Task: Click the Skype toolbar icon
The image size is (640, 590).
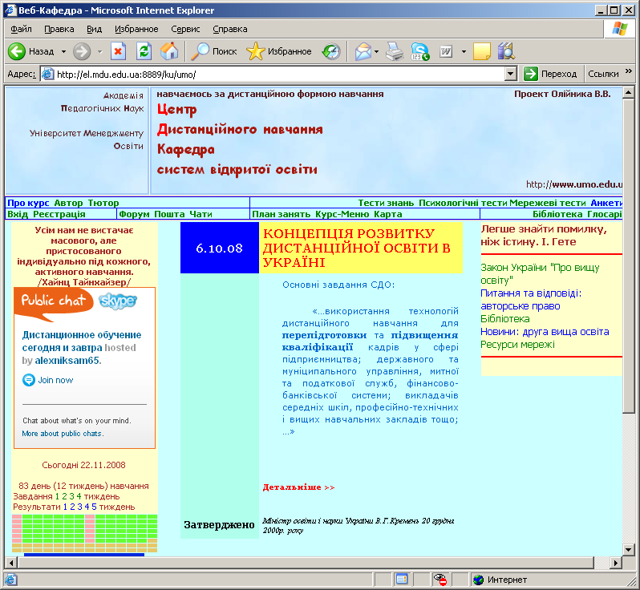Action: coord(420,51)
